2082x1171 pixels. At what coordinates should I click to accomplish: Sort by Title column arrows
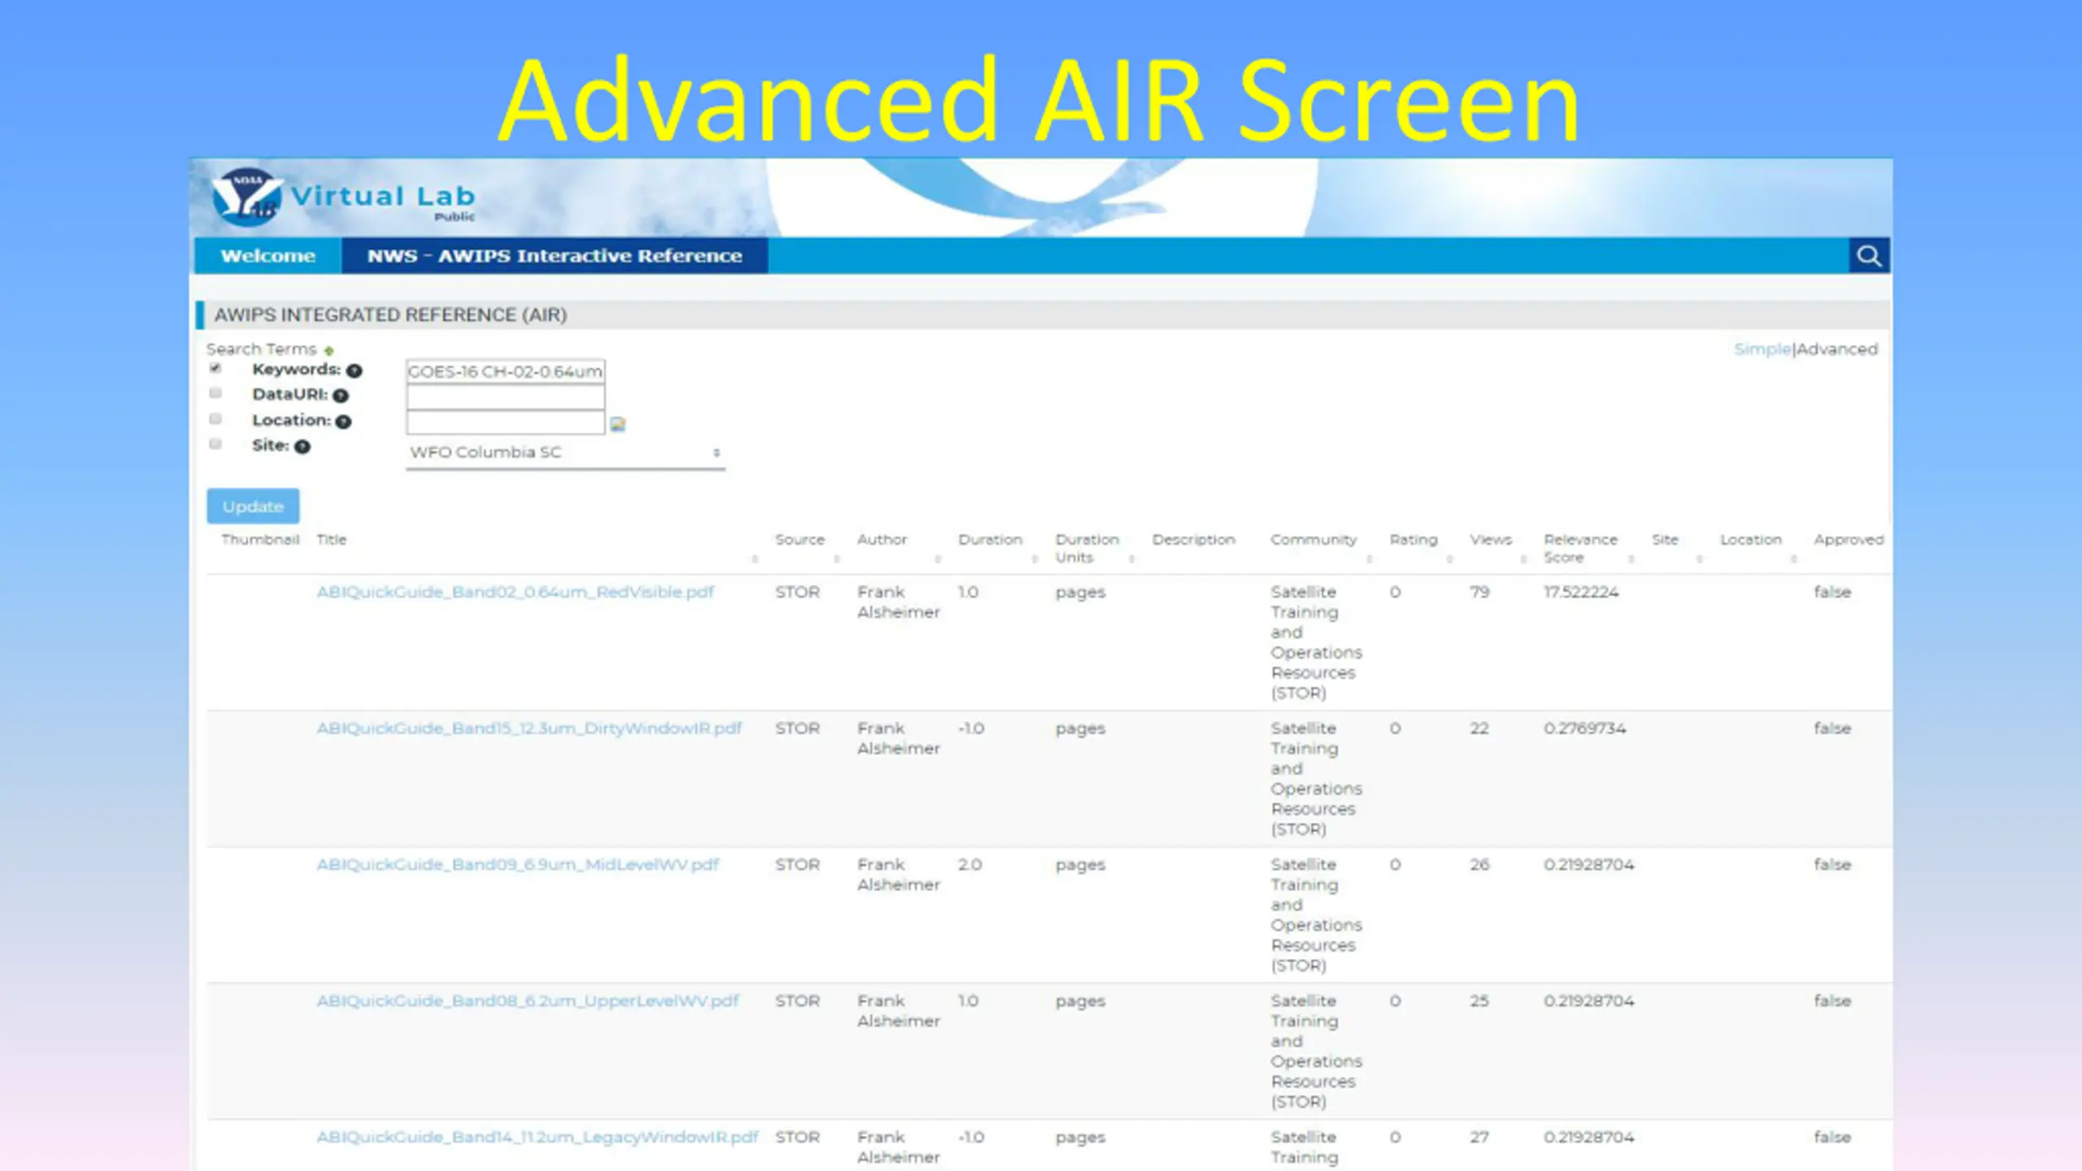click(x=755, y=559)
